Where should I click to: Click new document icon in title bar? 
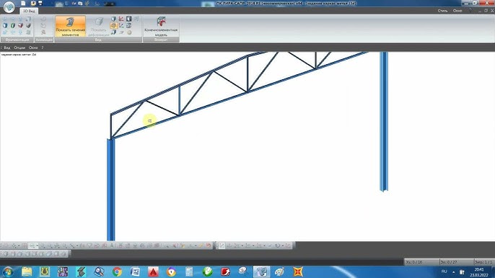point(23,3)
